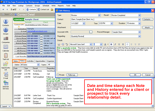The width and height of the screenshot is (155, 111).
Task: Toggle italic formatting
Action: tap(115, 44)
